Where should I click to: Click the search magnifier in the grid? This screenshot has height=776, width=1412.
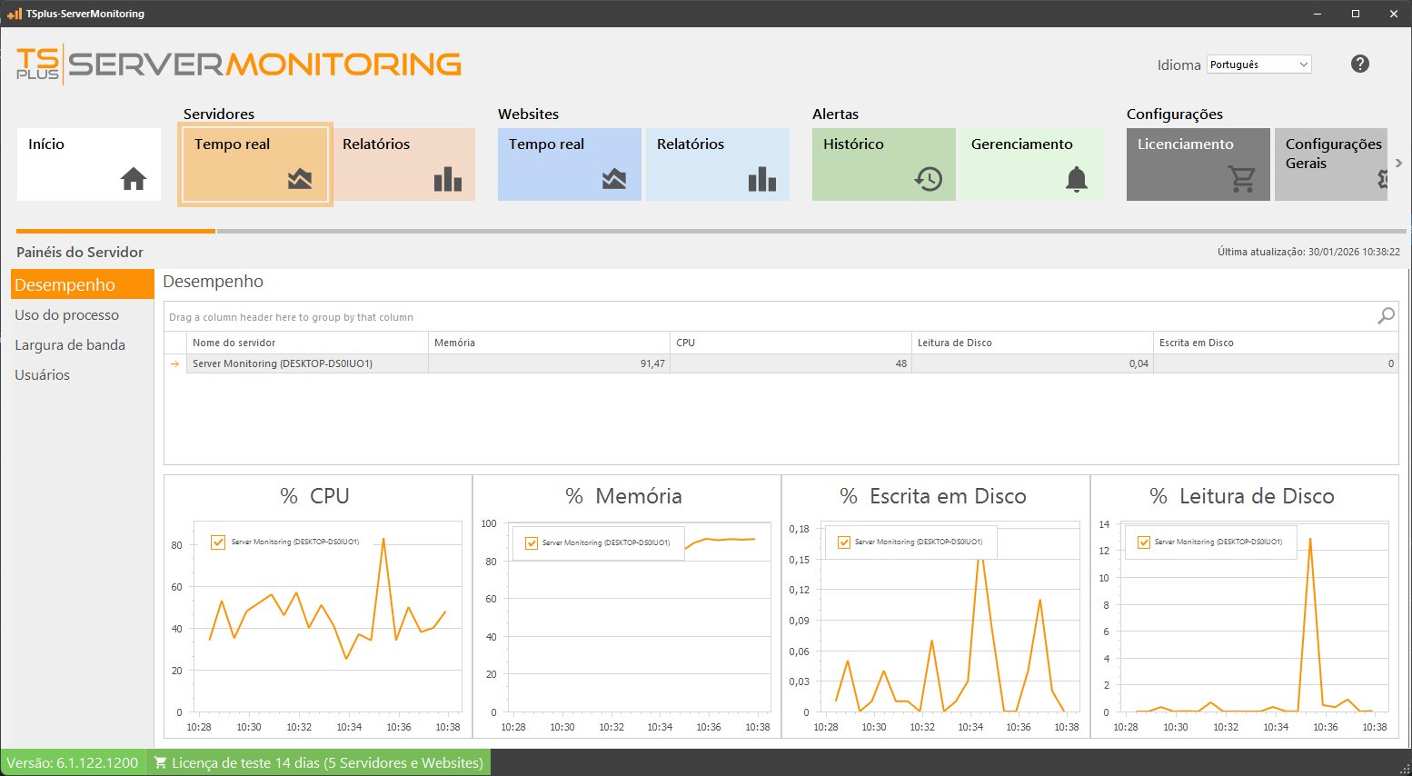(x=1386, y=315)
